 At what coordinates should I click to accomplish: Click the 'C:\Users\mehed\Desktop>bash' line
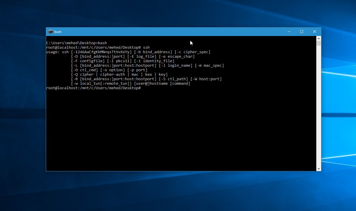(77, 43)
